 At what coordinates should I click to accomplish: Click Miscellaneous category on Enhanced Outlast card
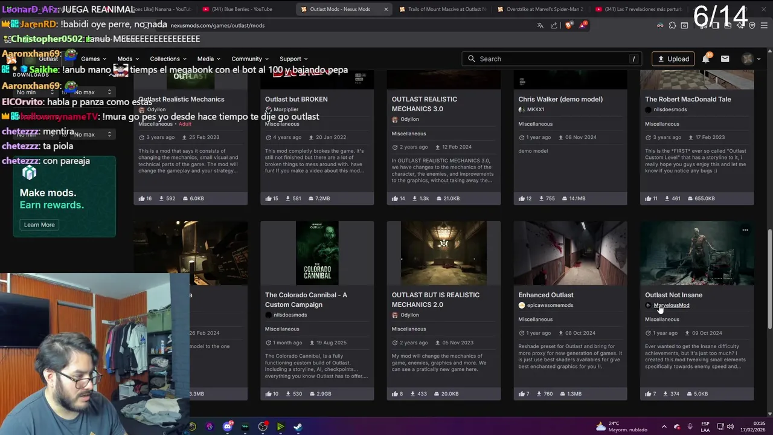(x=535, y=319)
